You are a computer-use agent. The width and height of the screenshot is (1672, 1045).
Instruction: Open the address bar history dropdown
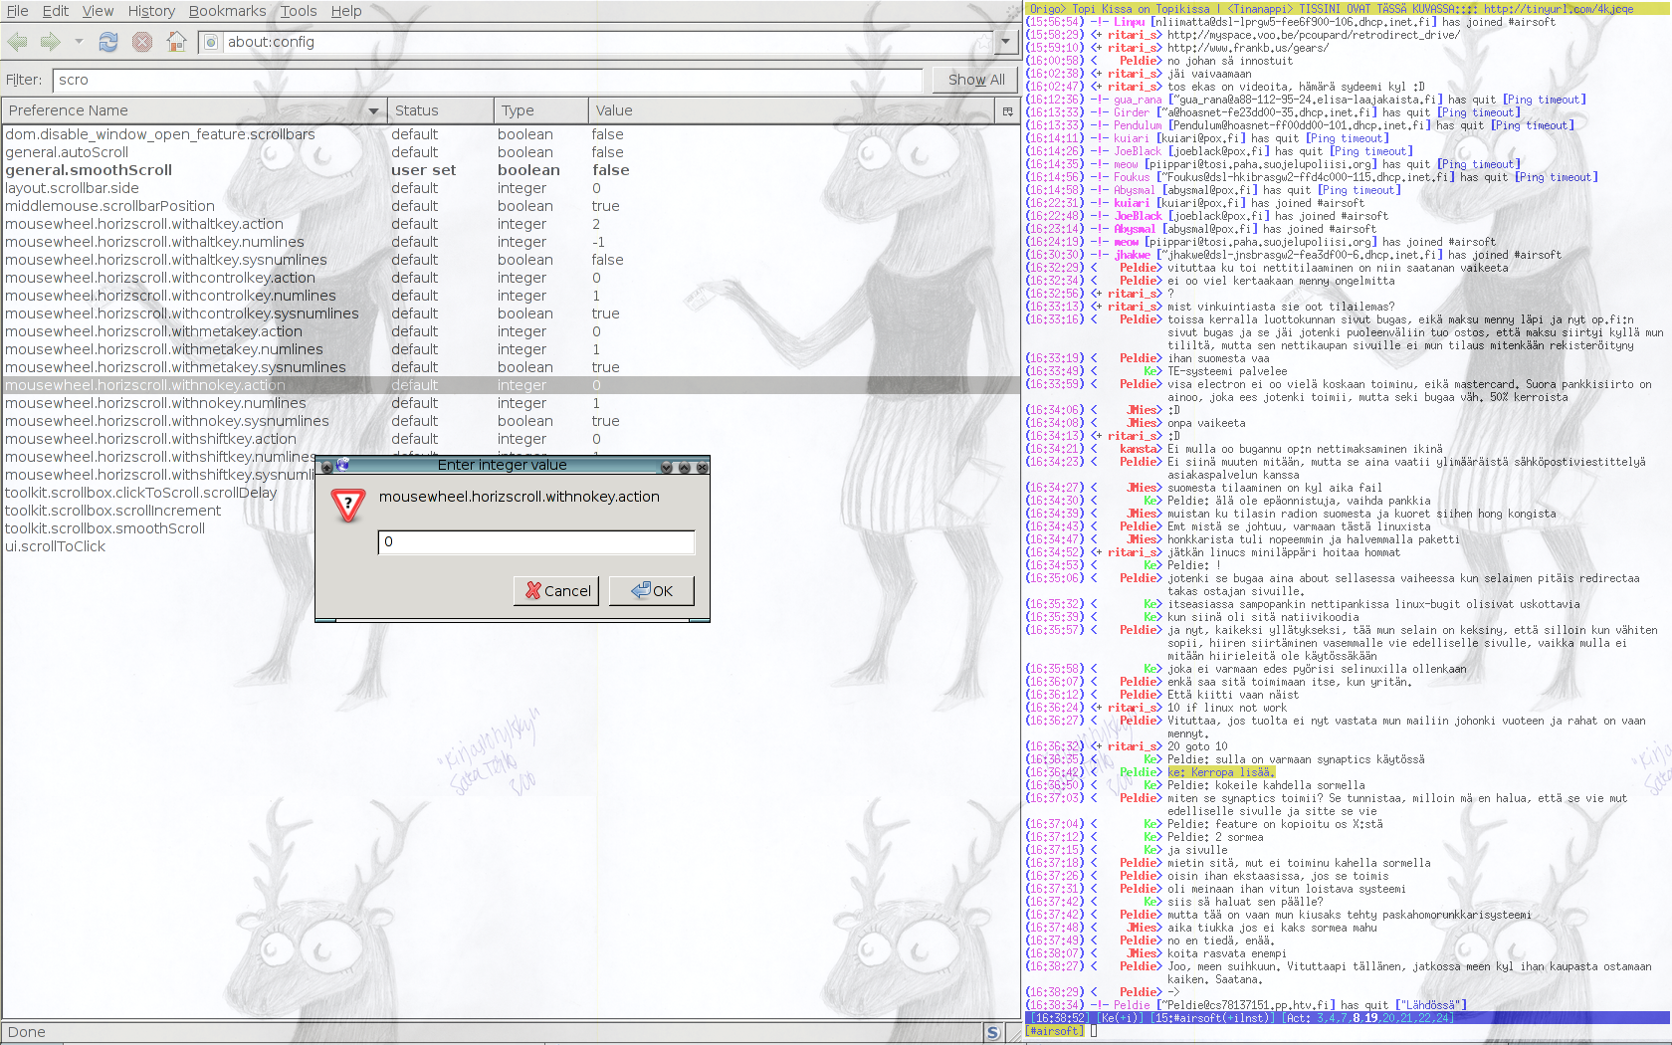point(1006,42)
